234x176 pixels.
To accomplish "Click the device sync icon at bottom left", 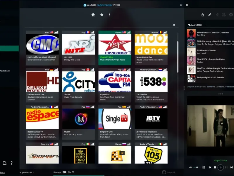I will point(5,163).
